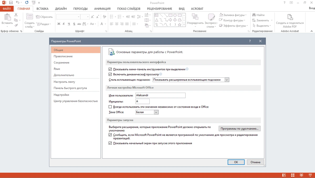Open font size combo box

click(x=85, y=17)
